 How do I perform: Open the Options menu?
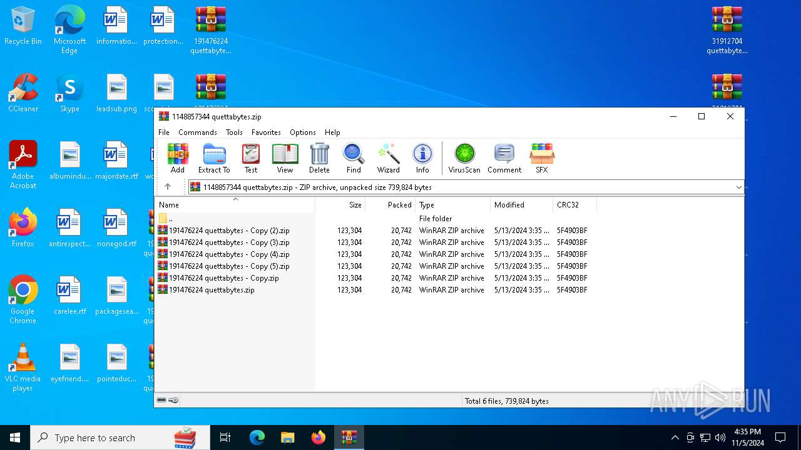303,132
